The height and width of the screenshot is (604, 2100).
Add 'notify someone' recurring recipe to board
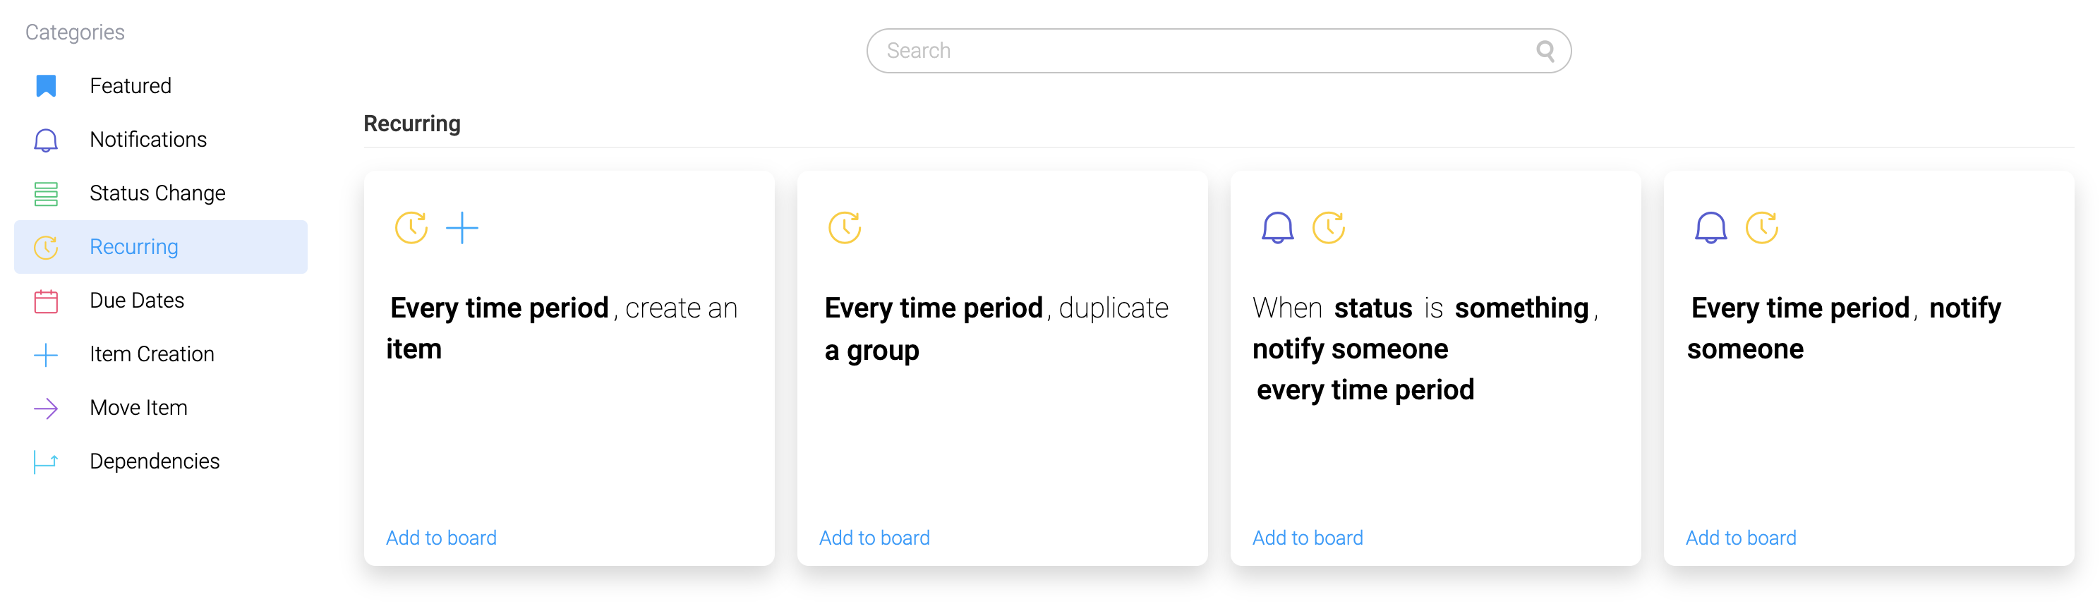click(1741, 538)
